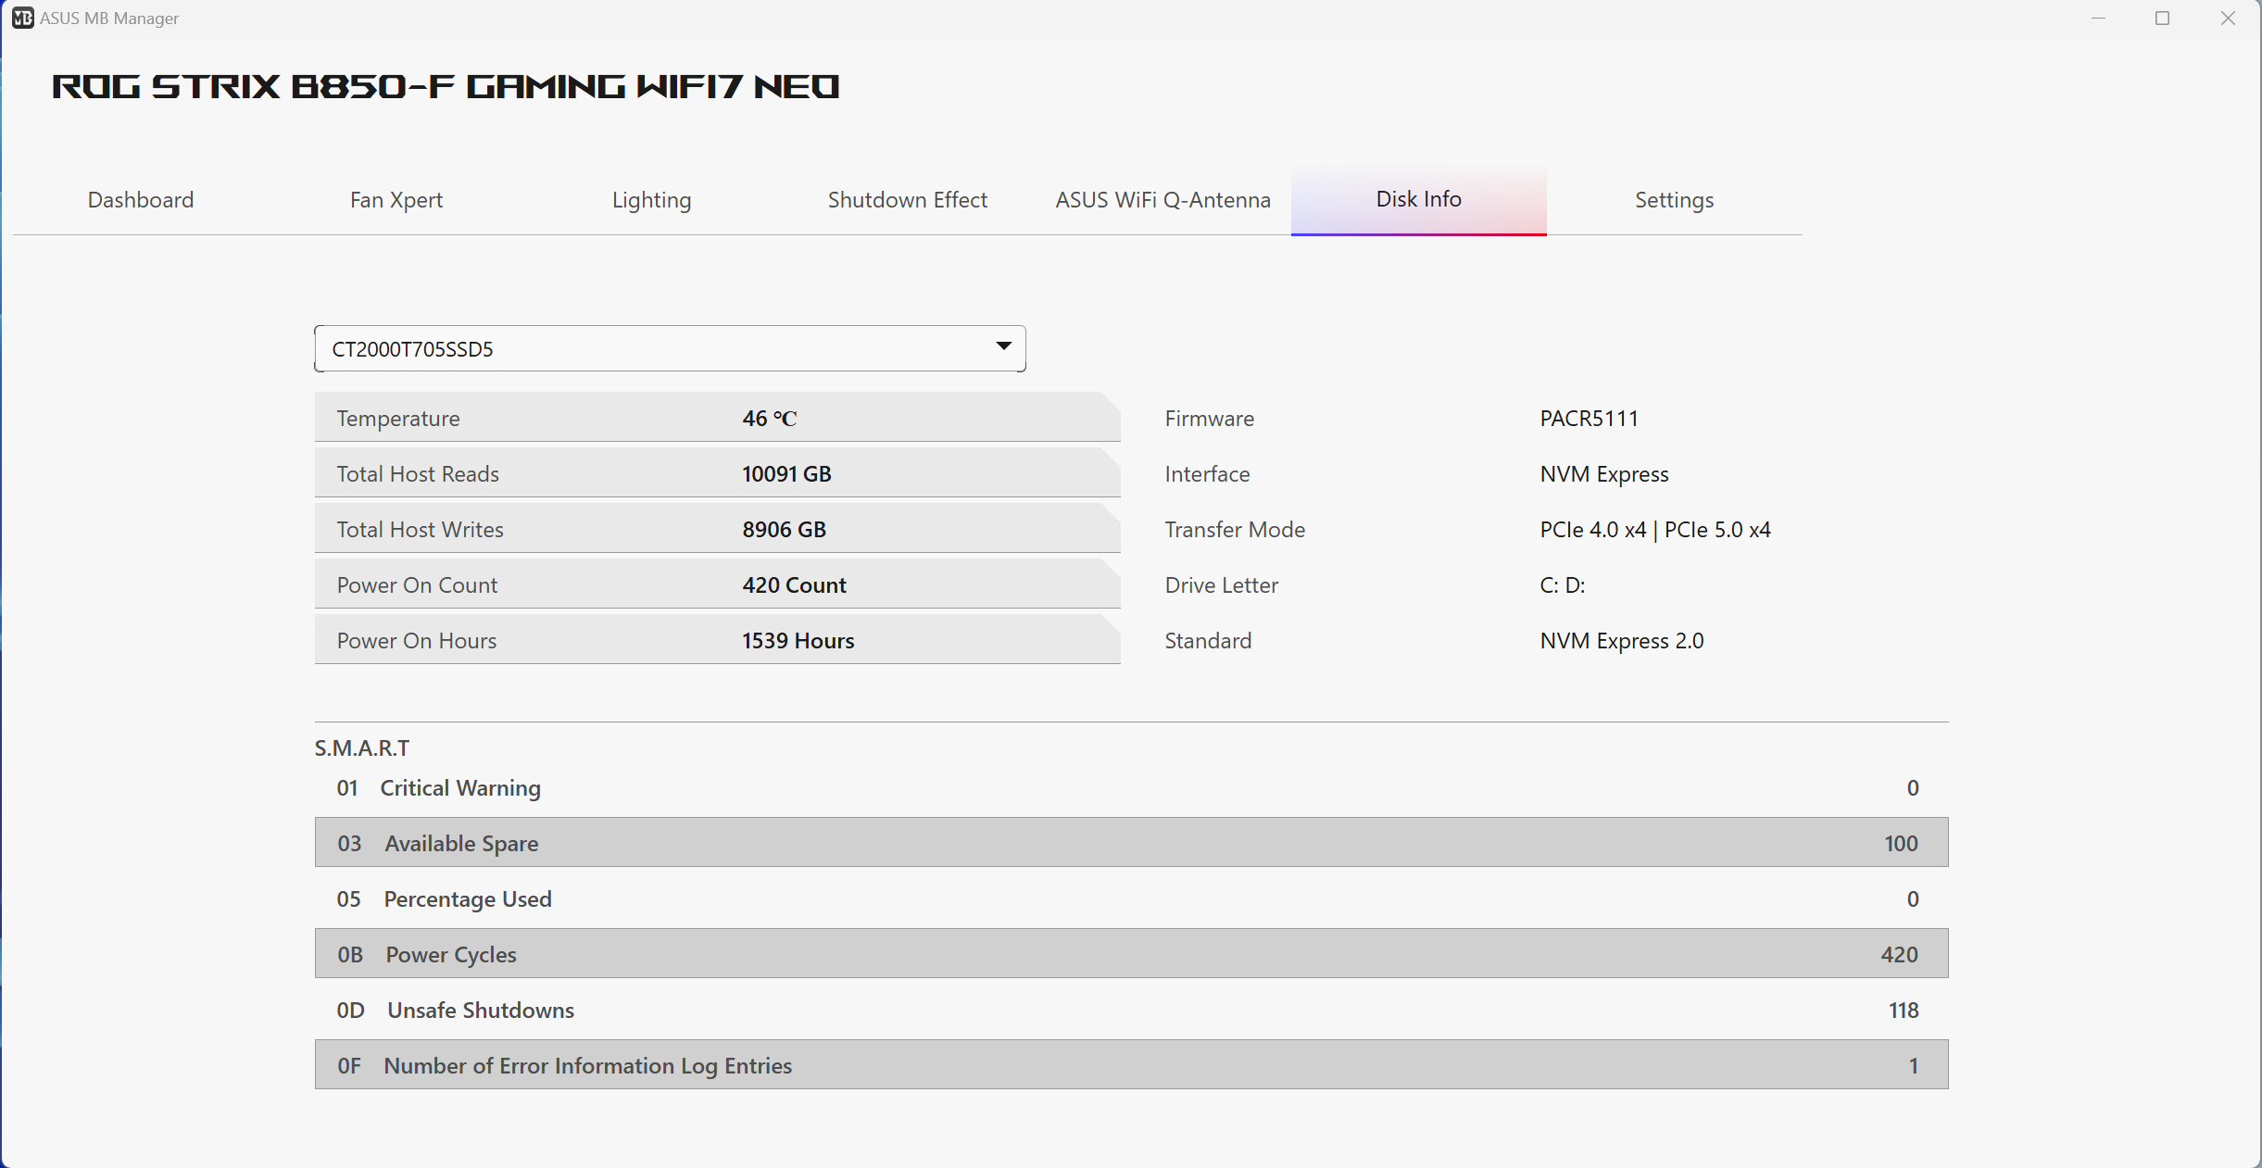Click the Power On Hours label
Viewport: 2262px width, 1168px height.
pyautogui.click(x=417, y=641)
